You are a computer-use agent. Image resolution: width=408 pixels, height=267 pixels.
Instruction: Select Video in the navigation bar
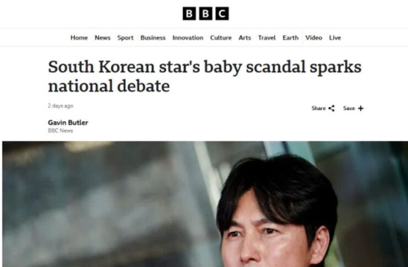[314, 38]
